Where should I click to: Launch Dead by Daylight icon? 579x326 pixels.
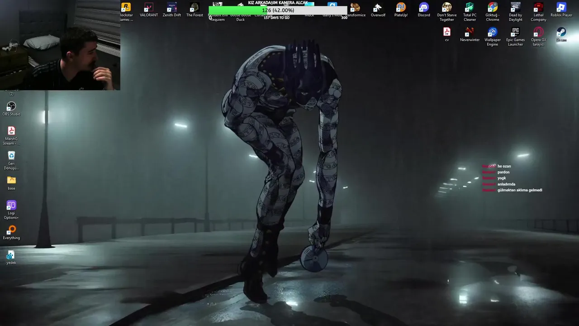click(x=516, y=12)
